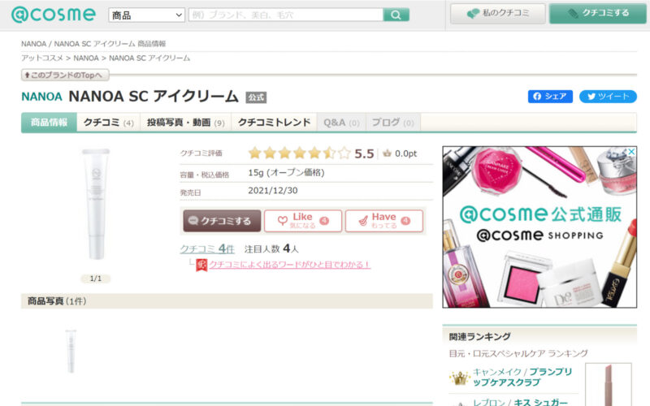650x406 pixels.
Task: Open 目元・口元スペシャルケア ランキング link
Action: tap(518, 353)
